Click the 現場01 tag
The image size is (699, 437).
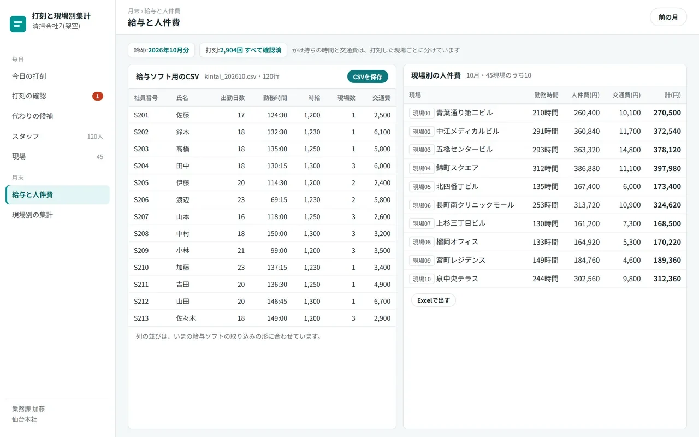pyautogui.click(x=422, y=113)
